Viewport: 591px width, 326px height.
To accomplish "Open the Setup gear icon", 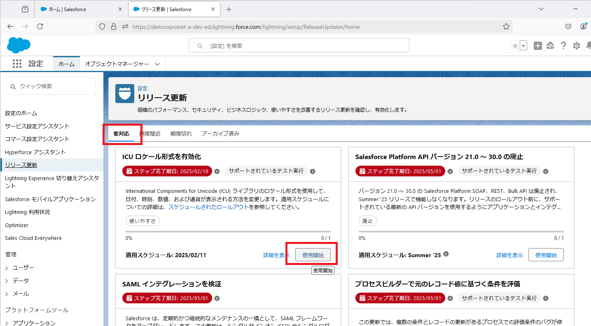I will [577, 46].
